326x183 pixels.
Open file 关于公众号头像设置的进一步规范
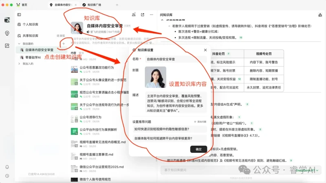point(103,80)
